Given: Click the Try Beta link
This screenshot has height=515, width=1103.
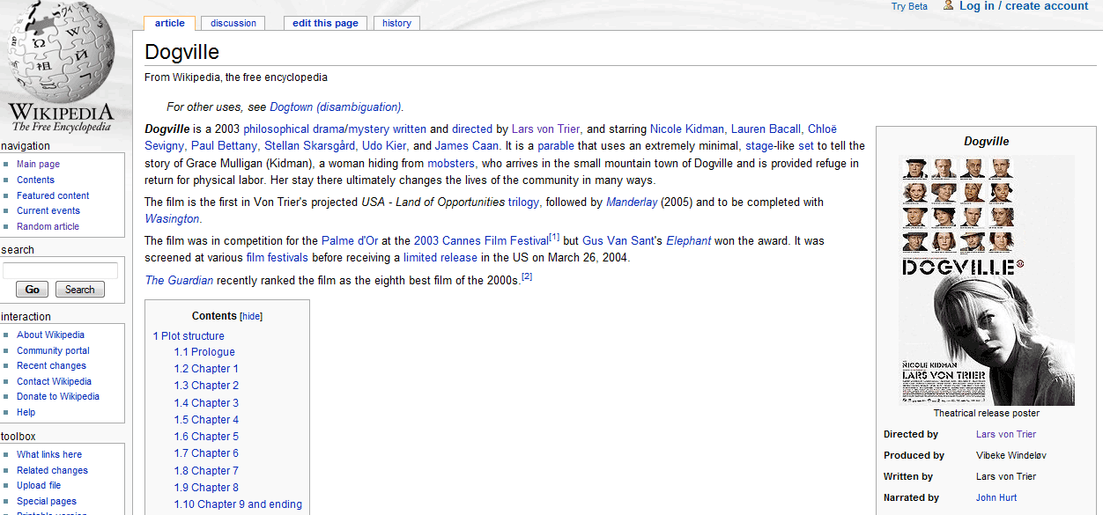Looking at the screenshot, I should [909, 6].
